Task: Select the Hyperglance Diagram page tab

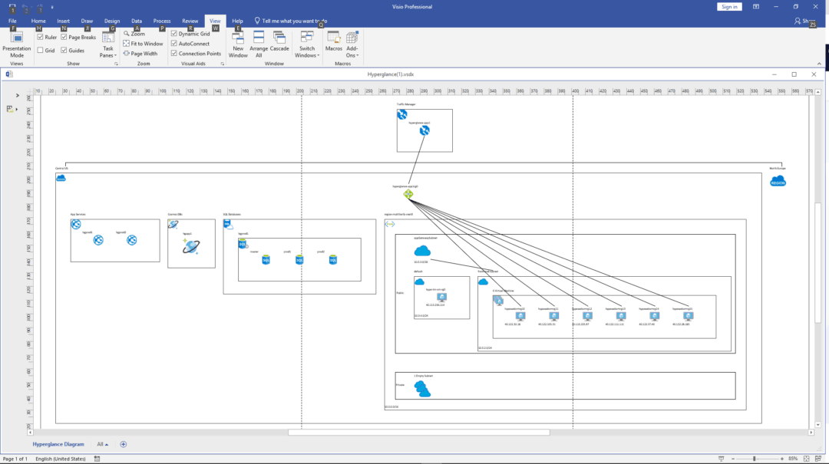Action: pos(58,444)
